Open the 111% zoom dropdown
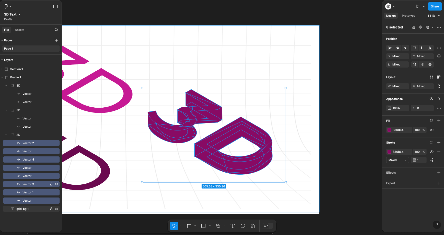The height and width of the screenshot is (235, 444). [x=433, y=16]
